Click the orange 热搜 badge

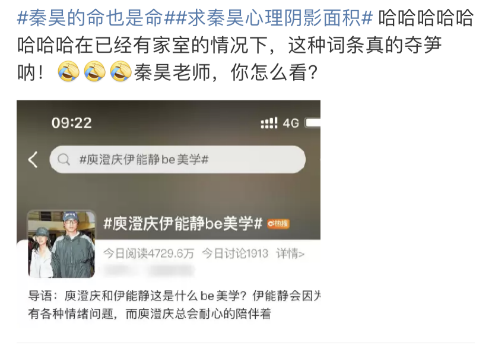(x=278, y=224)
